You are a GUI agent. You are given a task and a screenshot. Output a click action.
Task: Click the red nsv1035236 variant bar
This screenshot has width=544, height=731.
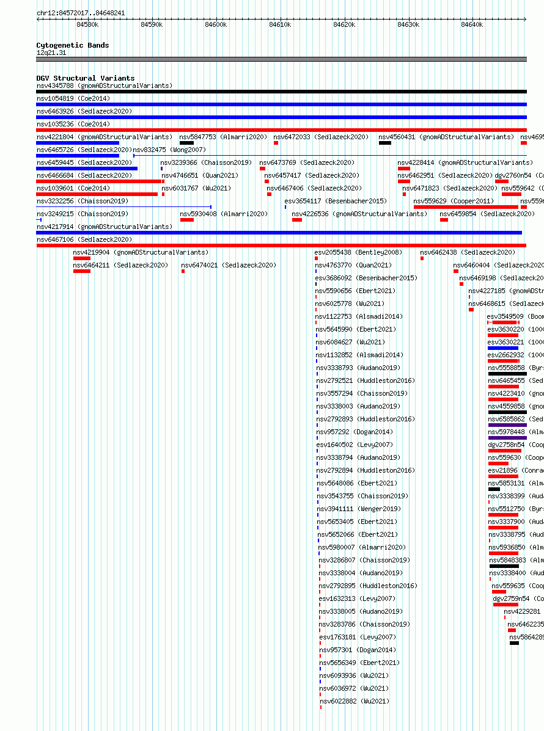point(281,130)
